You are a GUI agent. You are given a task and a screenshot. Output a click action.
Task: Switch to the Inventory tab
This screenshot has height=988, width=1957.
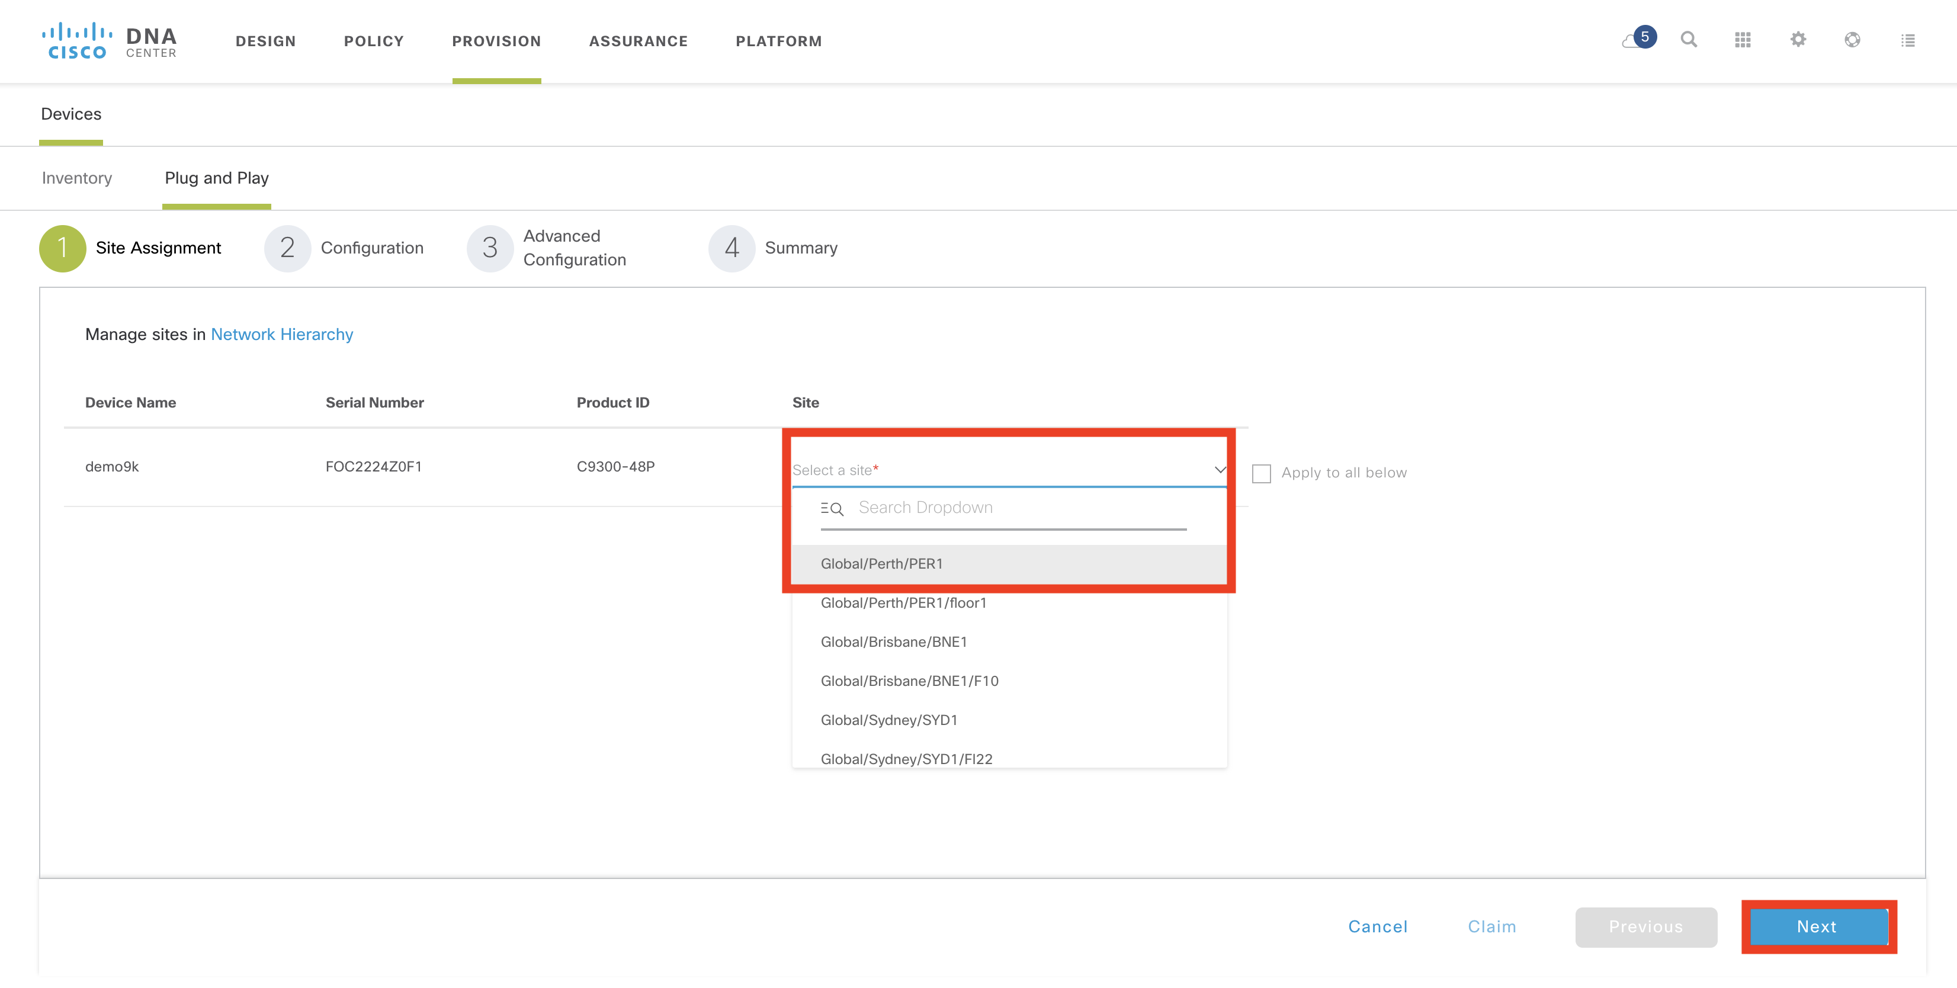[77, 178]
